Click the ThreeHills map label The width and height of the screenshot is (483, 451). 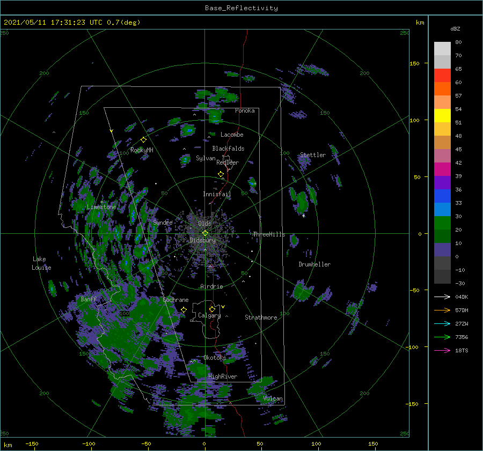(x=269, y=234)
